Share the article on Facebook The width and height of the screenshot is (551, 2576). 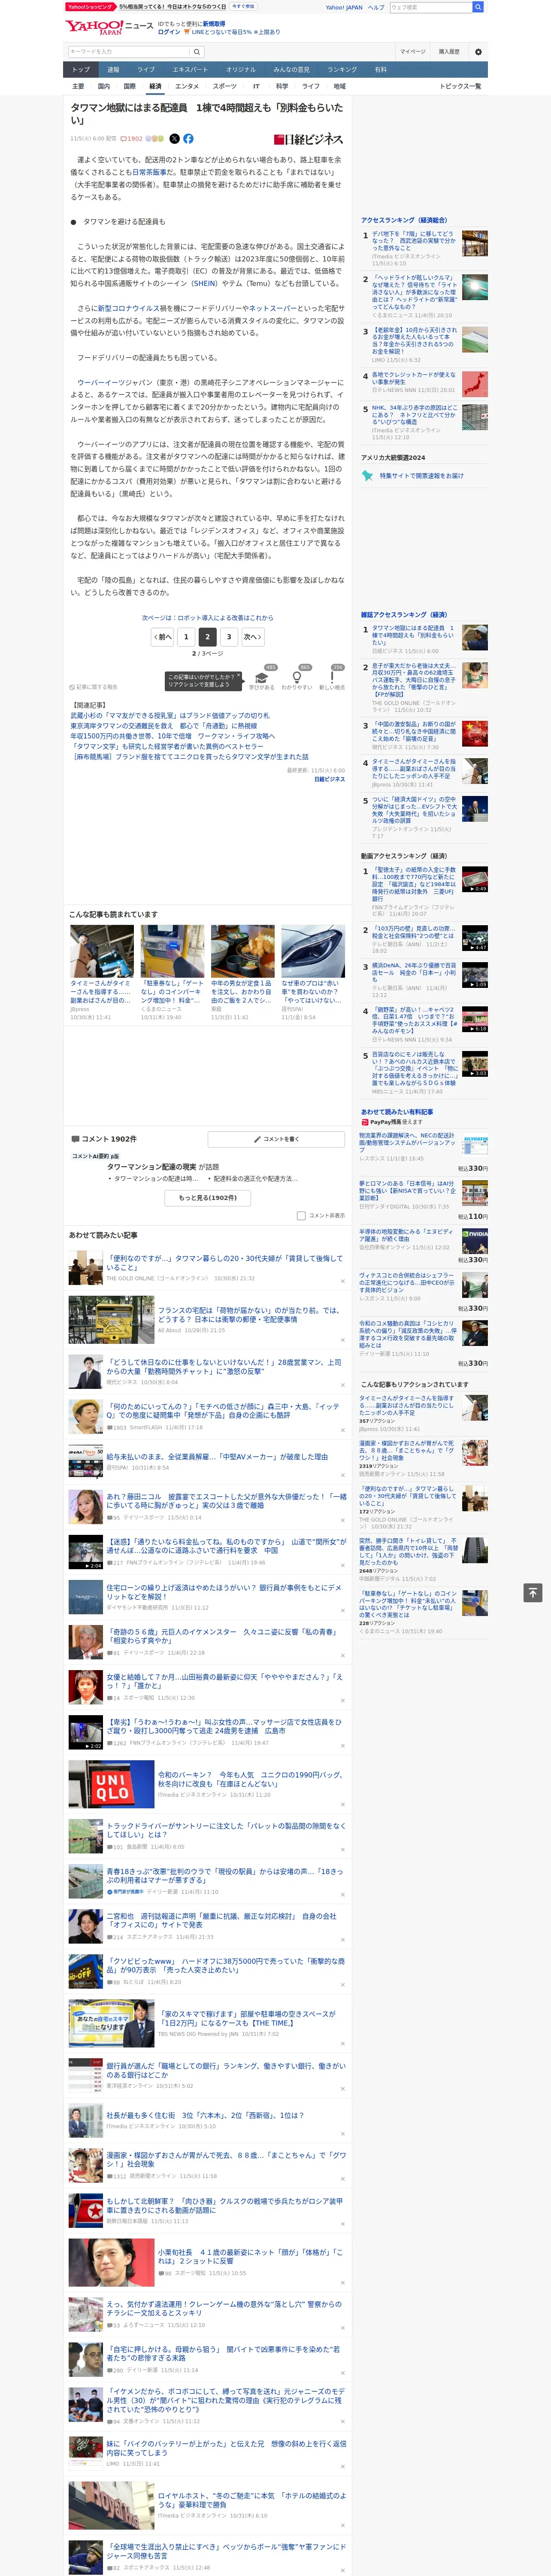tap(188, 139)
